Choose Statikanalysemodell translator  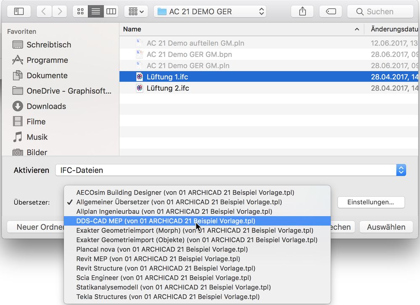click(x=197, y=287)
